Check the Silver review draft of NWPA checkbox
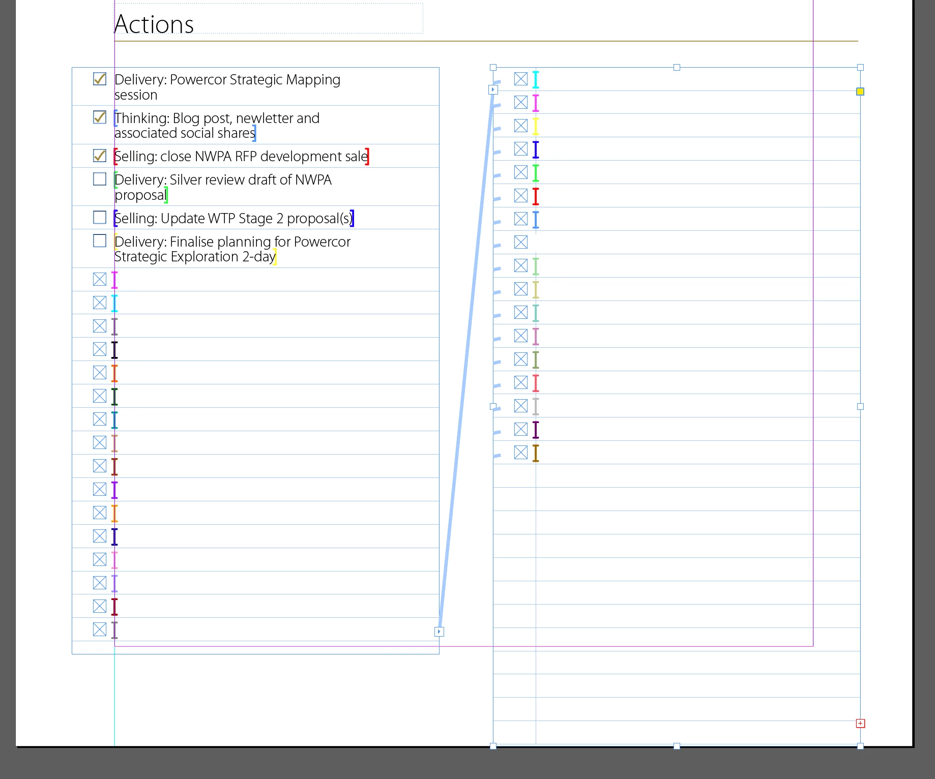Screen dimensions: 935x779 point(100,179)
